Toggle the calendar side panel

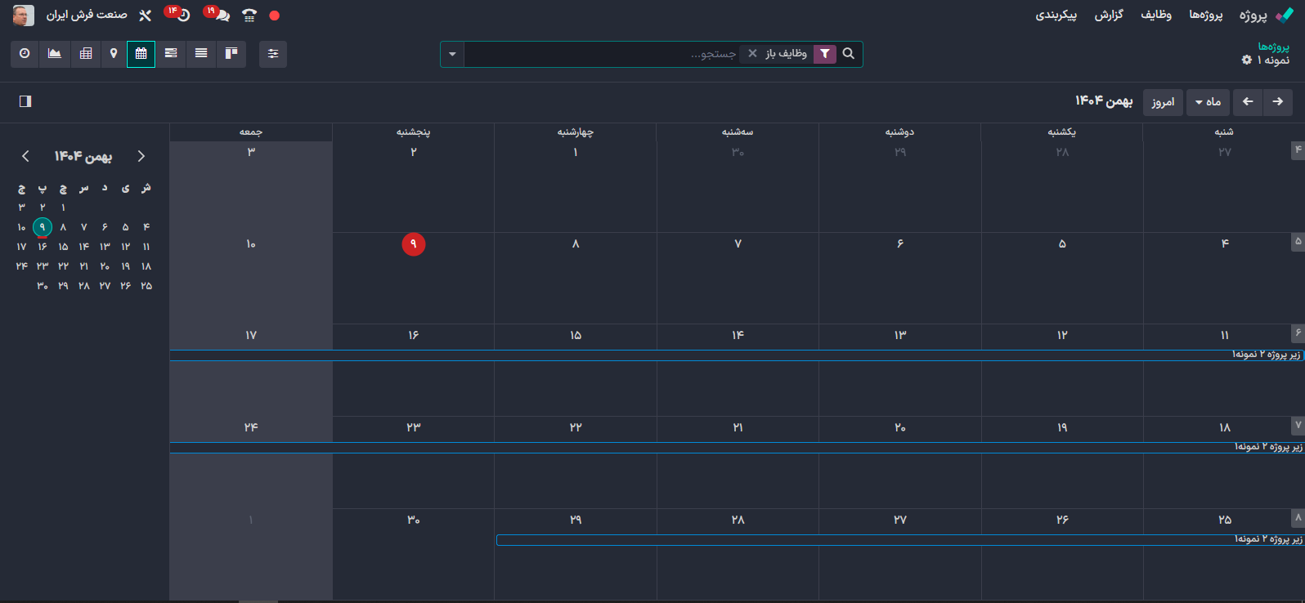(25, 101)
